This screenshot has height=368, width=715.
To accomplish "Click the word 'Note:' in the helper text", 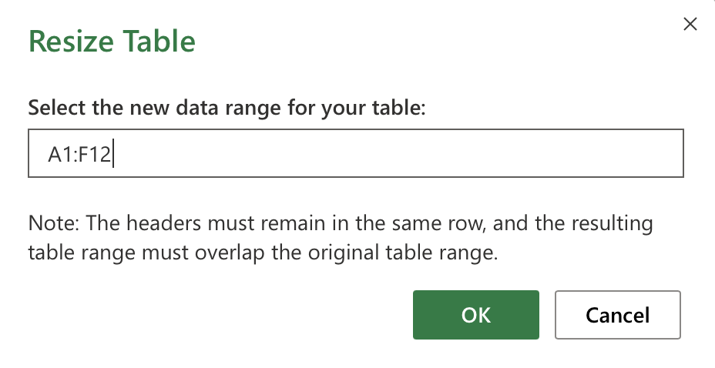I will pyautogui.click(x=53, y=224).
